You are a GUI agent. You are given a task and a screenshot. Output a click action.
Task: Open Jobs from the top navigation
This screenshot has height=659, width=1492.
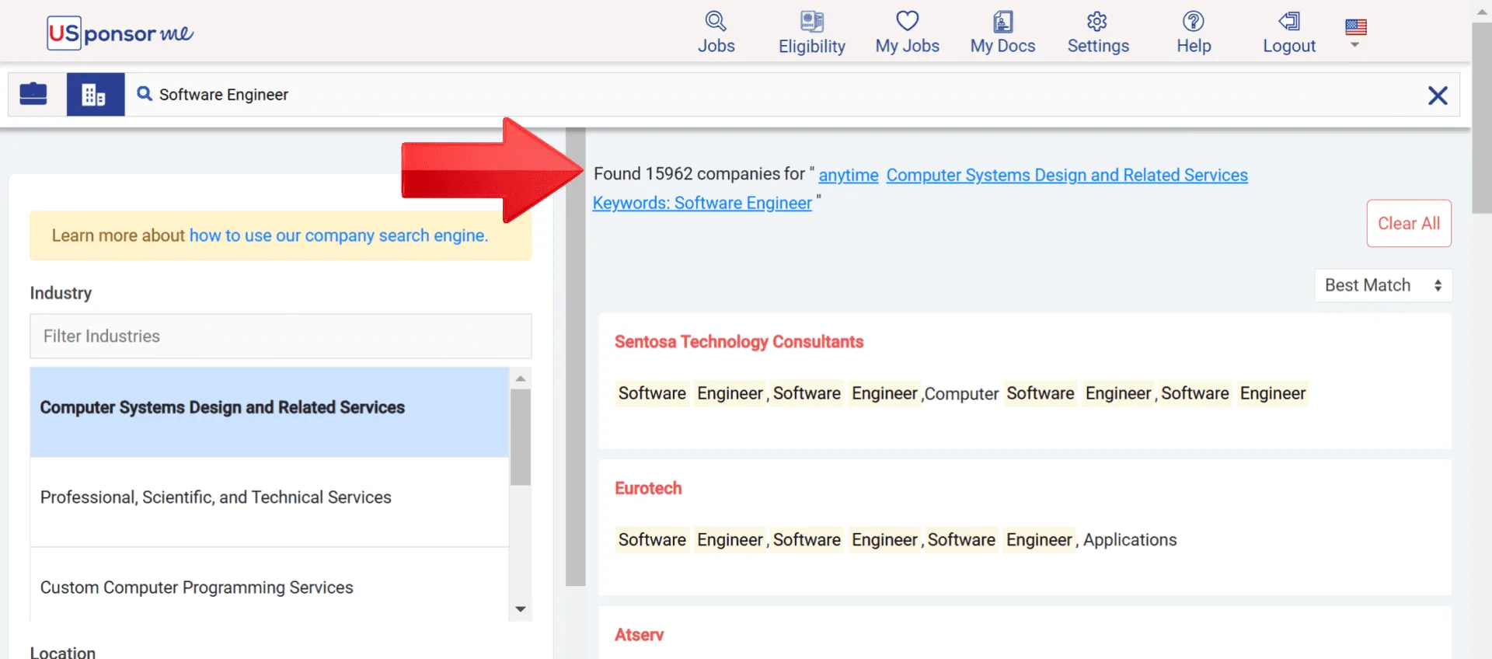pyautogui.click(x=716, y=33)
